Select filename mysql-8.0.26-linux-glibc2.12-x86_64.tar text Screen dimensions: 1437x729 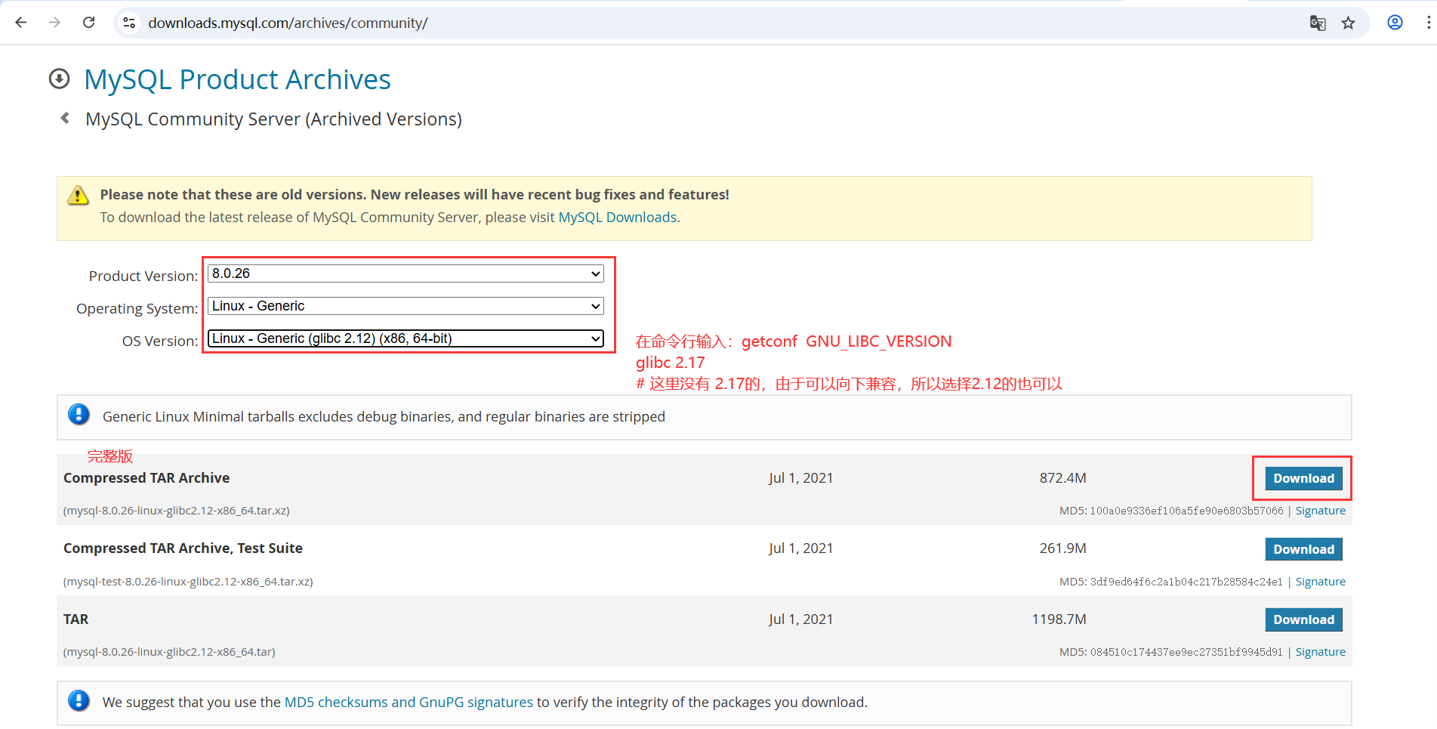169,652
